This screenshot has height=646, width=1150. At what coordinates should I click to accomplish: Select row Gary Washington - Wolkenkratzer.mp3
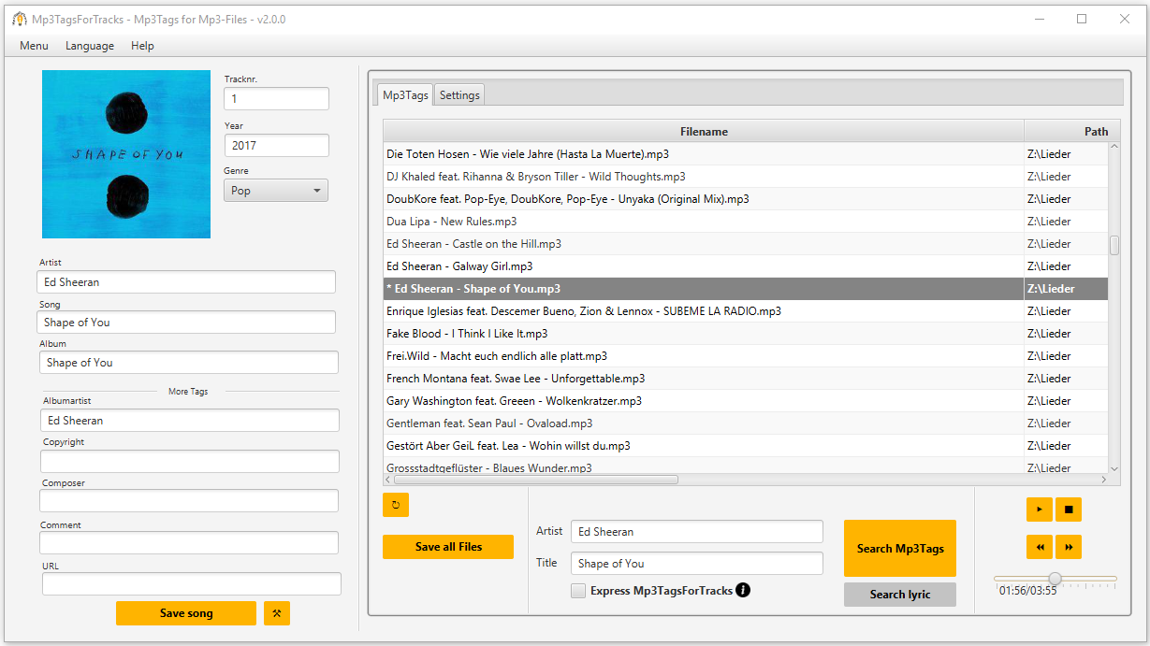click(746, 401)
